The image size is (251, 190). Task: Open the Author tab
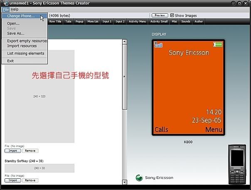199,22
